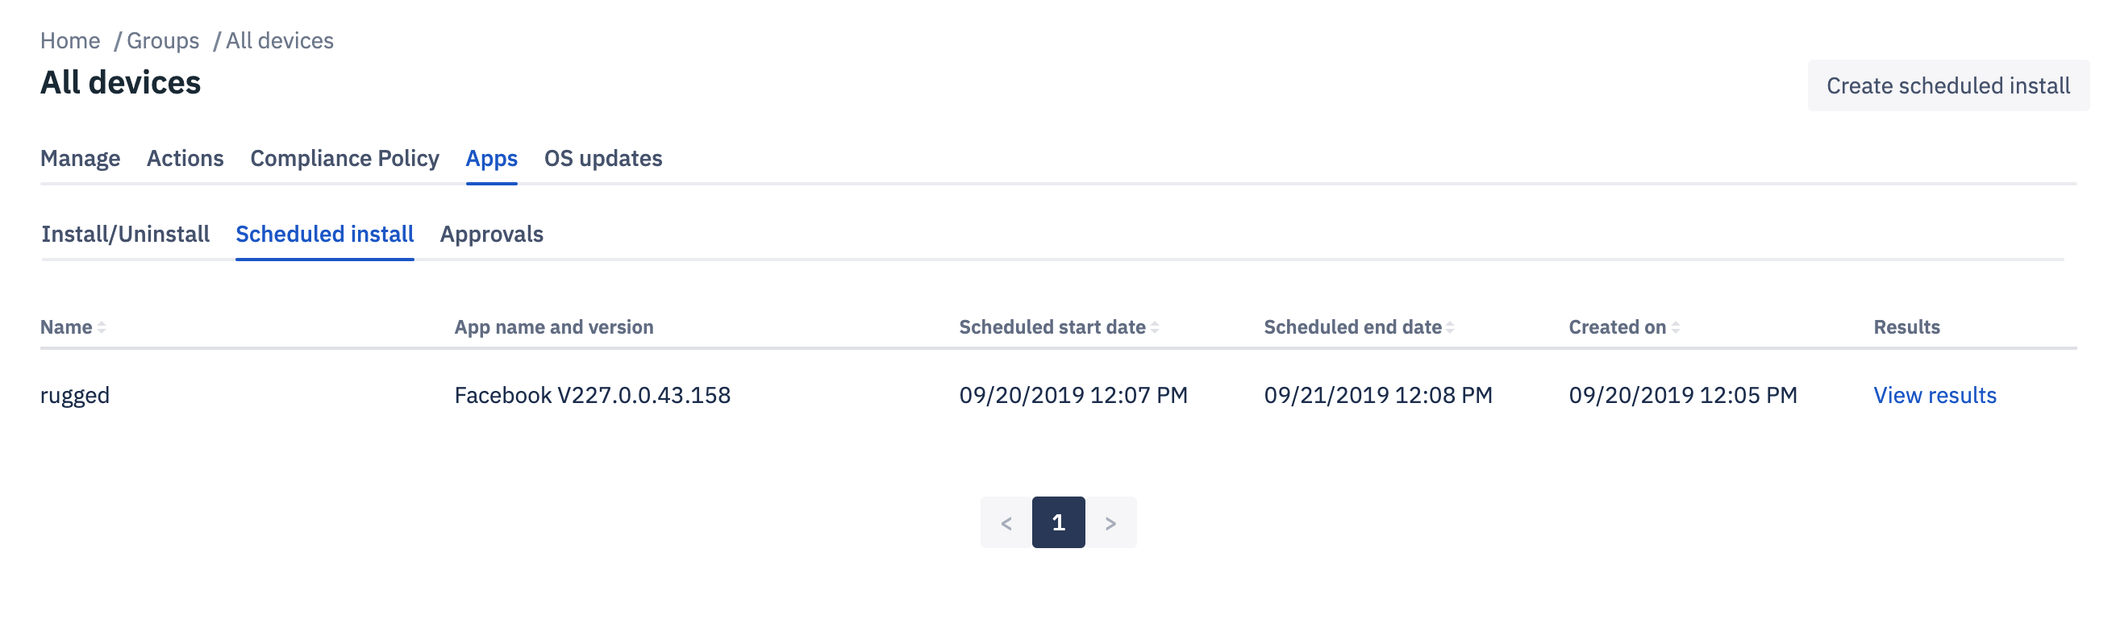Select page 1 in pagination
Screen dimensions: 2116x640
pyautogui.click(x=1058, y=522)
